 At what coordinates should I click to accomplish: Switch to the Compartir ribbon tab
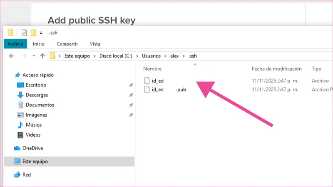point(67,44)
